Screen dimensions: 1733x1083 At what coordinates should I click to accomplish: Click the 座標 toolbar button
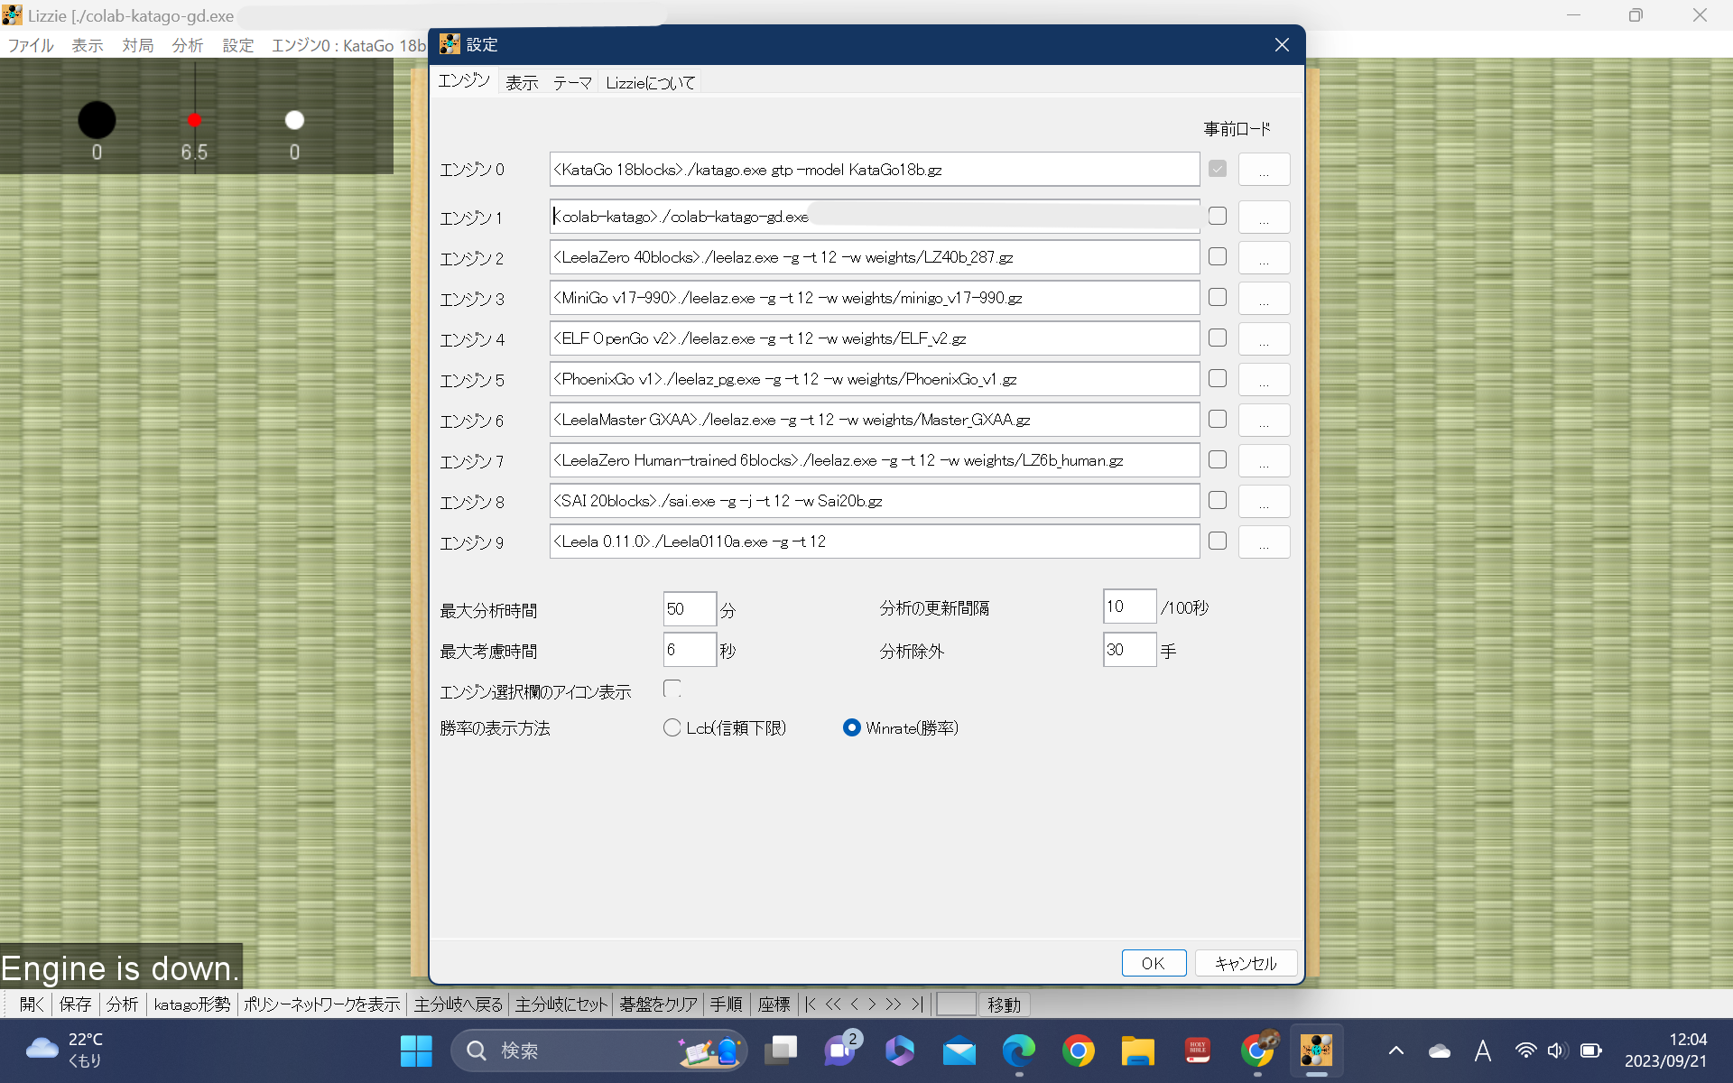[x=774, y=1004]
